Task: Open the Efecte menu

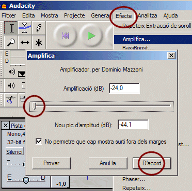Action: tap(124, 16)
